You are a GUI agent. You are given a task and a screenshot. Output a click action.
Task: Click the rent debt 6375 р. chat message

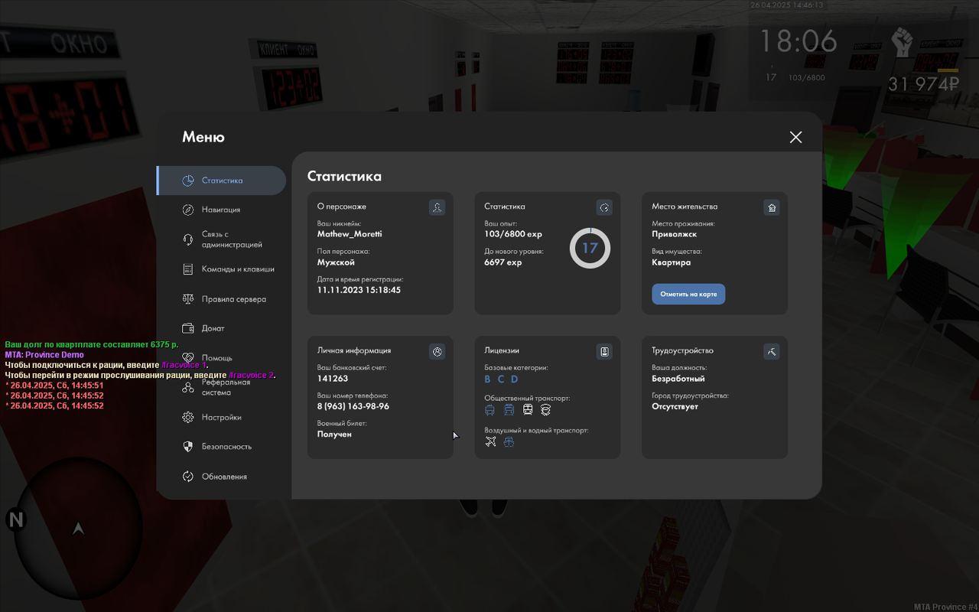click(91, 345)
